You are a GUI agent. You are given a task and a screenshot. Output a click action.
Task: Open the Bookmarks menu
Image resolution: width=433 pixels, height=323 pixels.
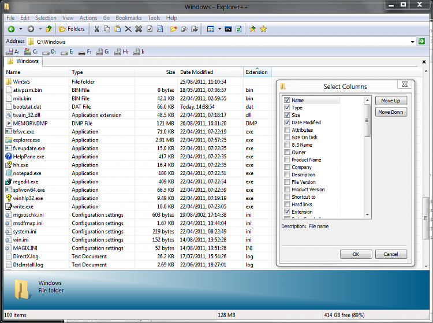pos(129,18)
